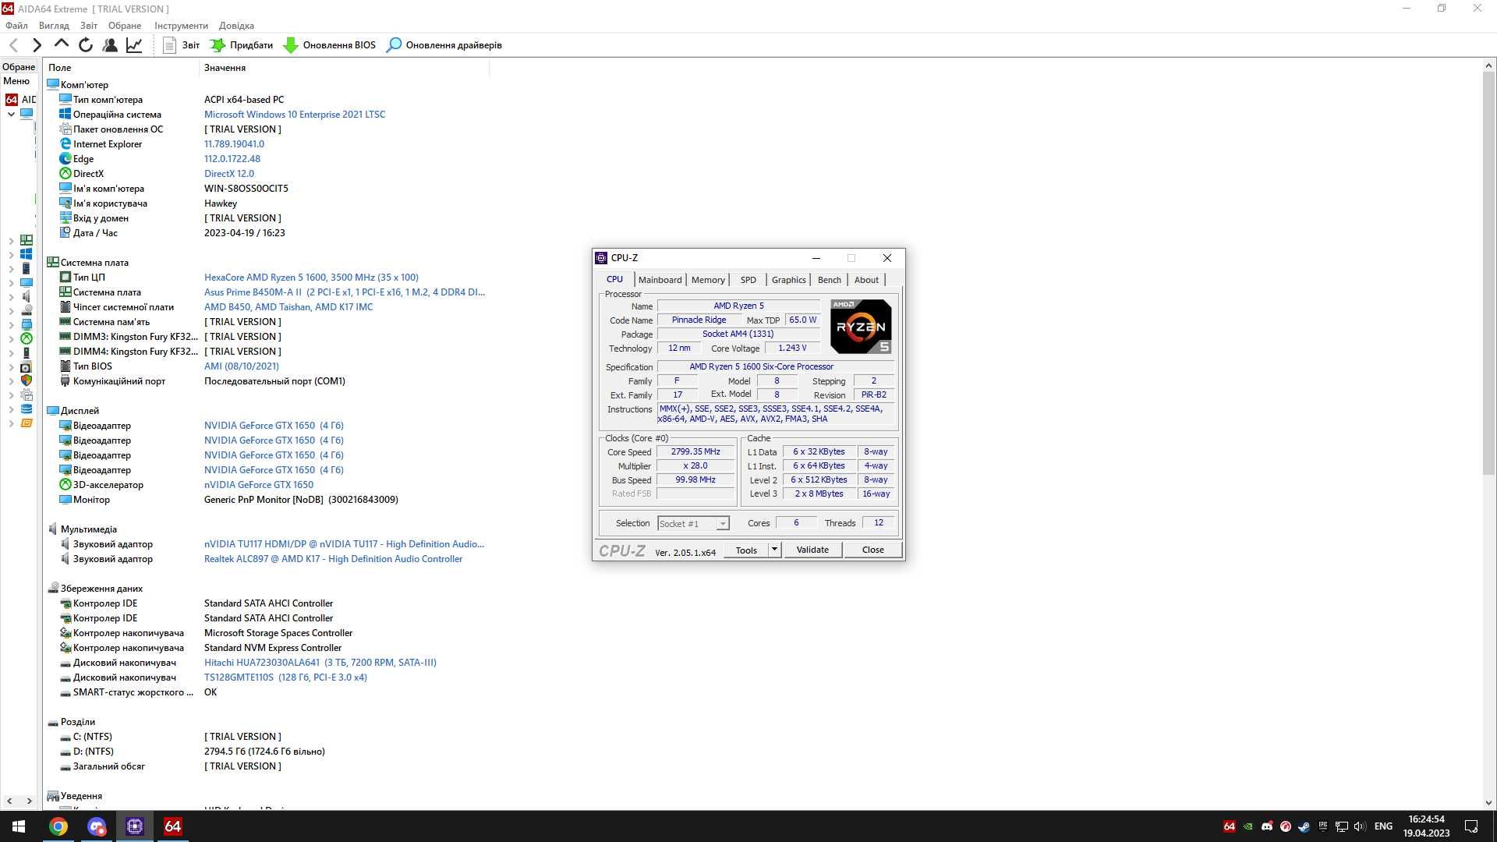Open the volume icon in the system tray
This screenshot has height=842, width=1497.
point(1360,826)
